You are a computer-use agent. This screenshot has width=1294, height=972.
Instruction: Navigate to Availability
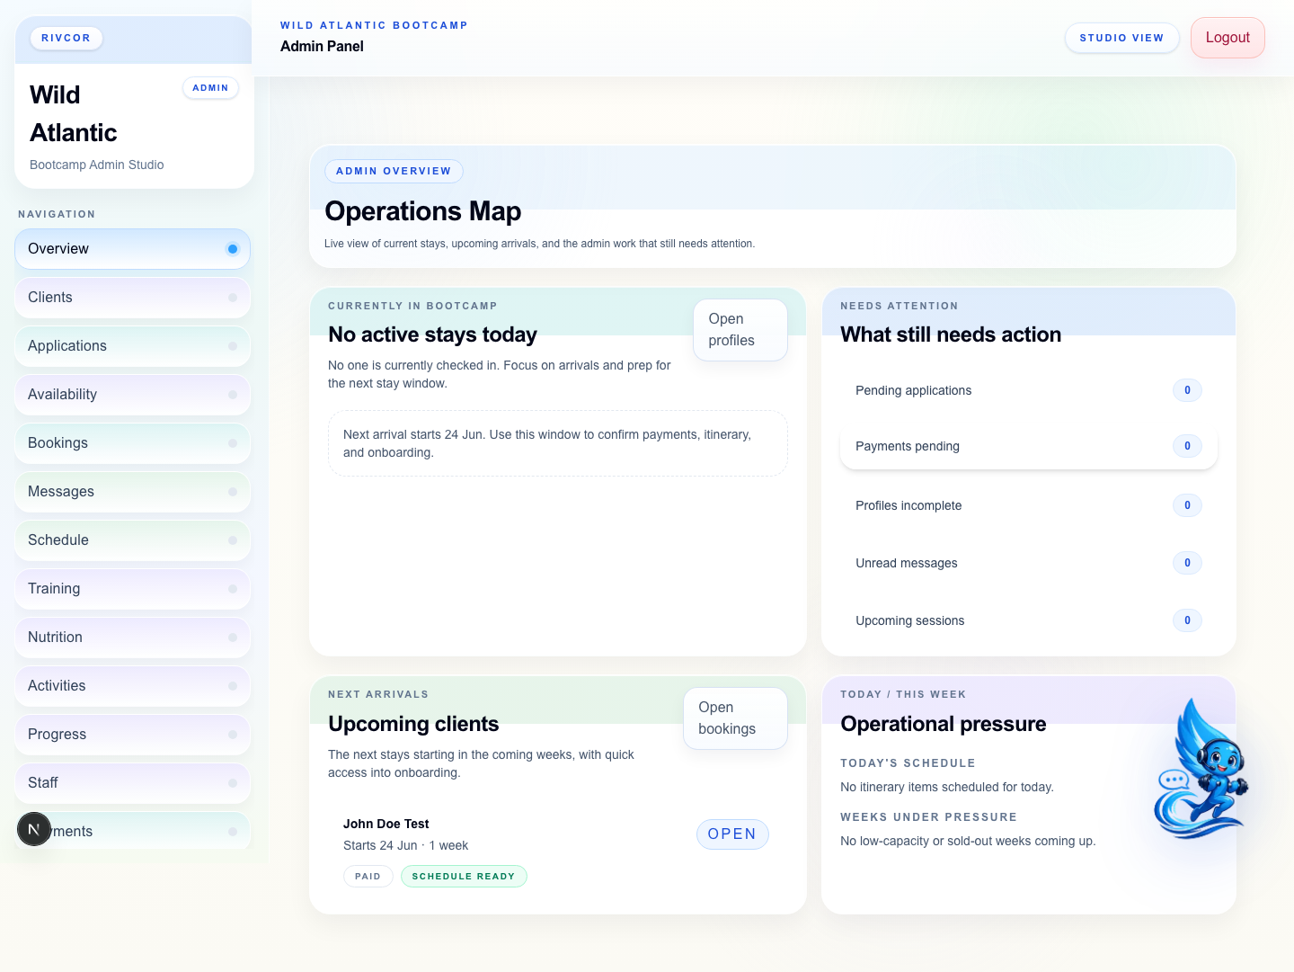132,395
